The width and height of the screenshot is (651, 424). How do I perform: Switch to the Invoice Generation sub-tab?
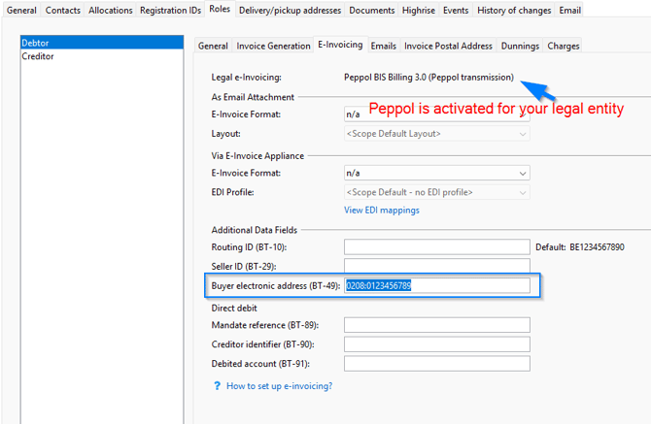click(x=274, y=46)
